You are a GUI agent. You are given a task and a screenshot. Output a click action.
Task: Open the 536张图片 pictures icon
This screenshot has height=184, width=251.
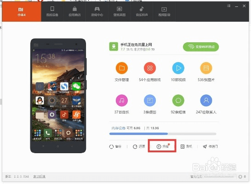(206, 68)
